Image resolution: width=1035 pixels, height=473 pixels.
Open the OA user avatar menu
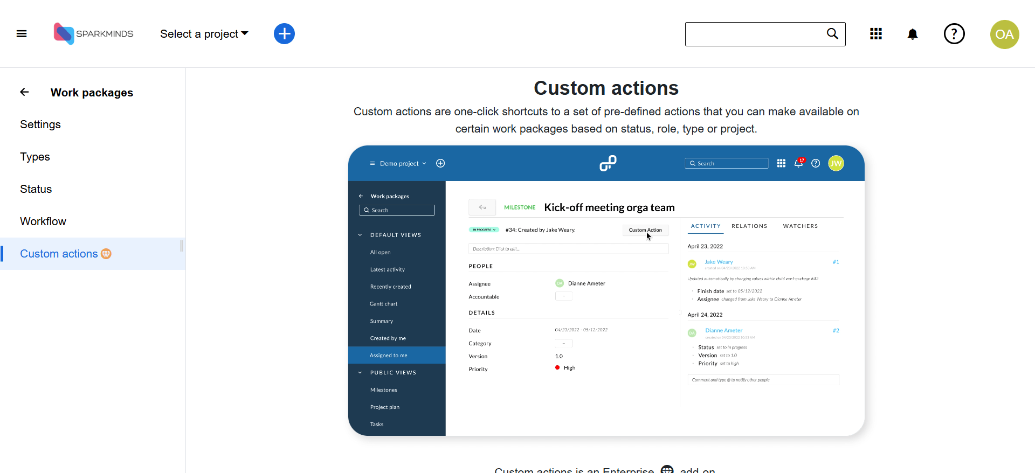pyautogui.click(x=1004, y=34)
